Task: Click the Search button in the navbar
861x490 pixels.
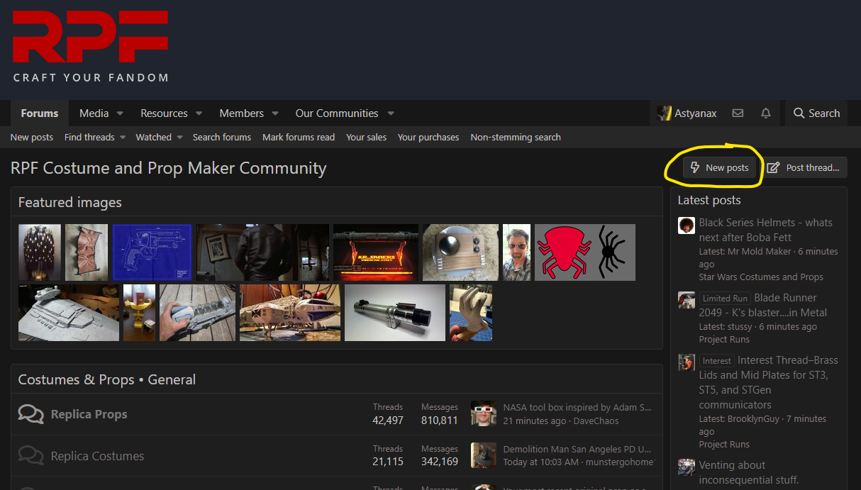Action: coord(816,113)
